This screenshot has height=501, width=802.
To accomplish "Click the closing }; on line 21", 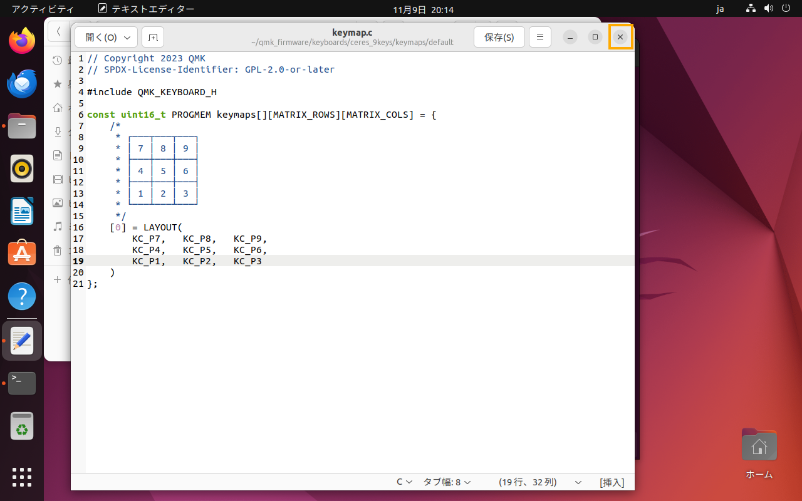I will [x=93, y=284].
